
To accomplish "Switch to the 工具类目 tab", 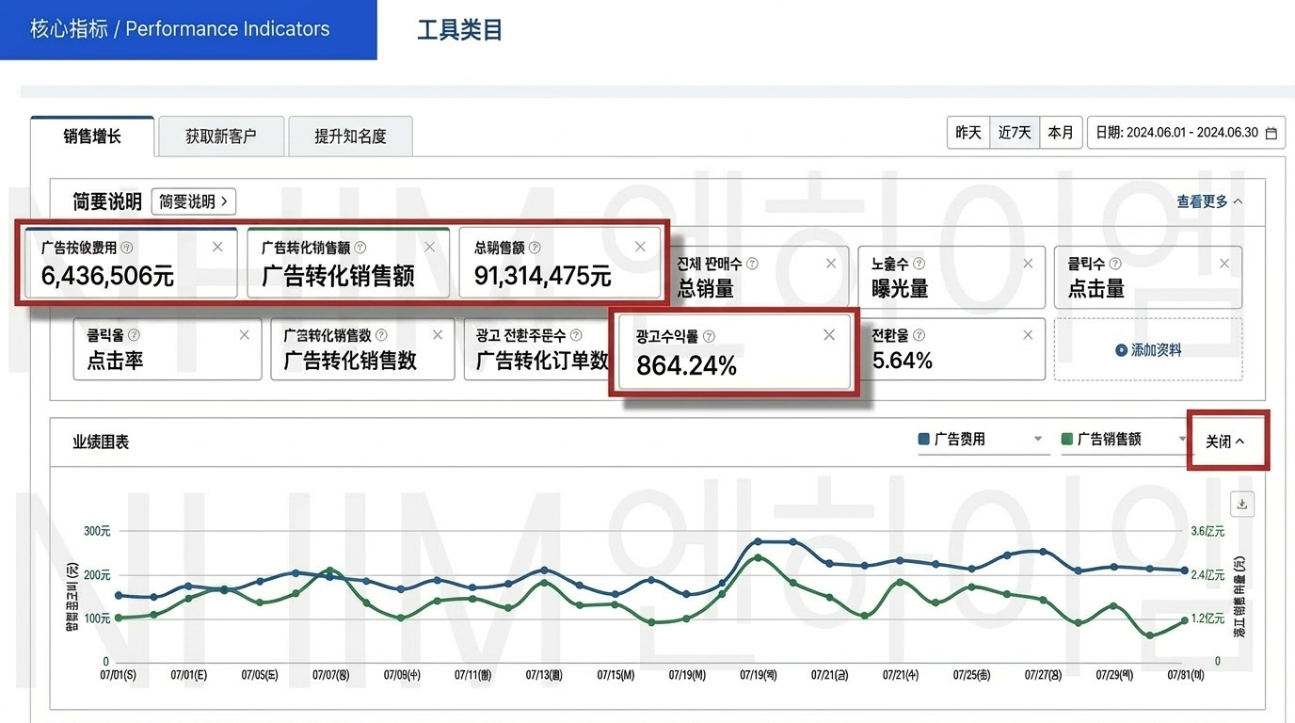I will tap(460, 29).
